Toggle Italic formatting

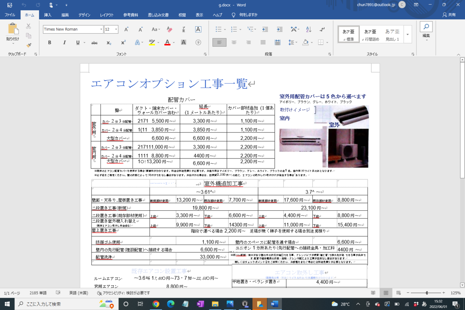[64, 43]
